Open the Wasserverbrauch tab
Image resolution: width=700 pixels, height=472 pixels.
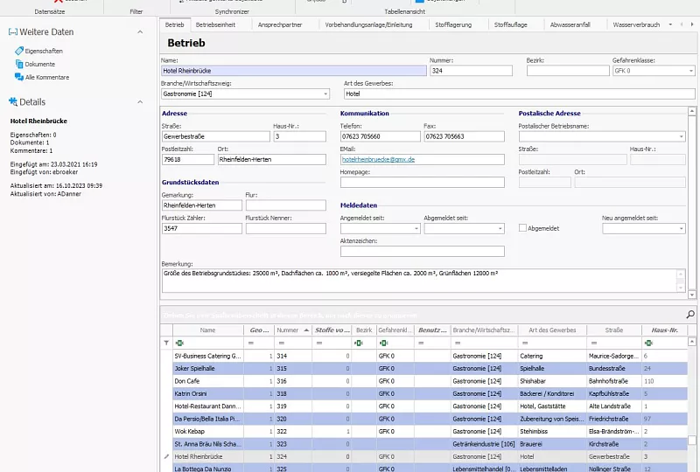(636, 24)
